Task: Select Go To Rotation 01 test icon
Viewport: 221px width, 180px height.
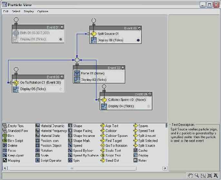Action: 16,82
